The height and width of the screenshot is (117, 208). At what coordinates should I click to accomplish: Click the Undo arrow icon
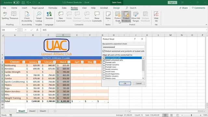(28, 3)
